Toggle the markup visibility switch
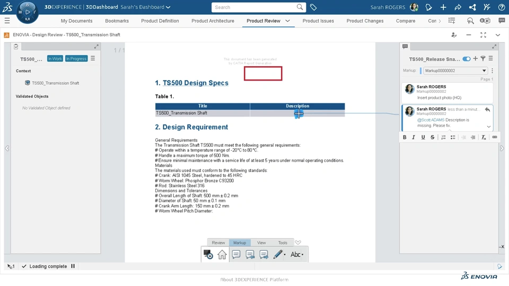 pyautogui.click(x=467, y=59)
